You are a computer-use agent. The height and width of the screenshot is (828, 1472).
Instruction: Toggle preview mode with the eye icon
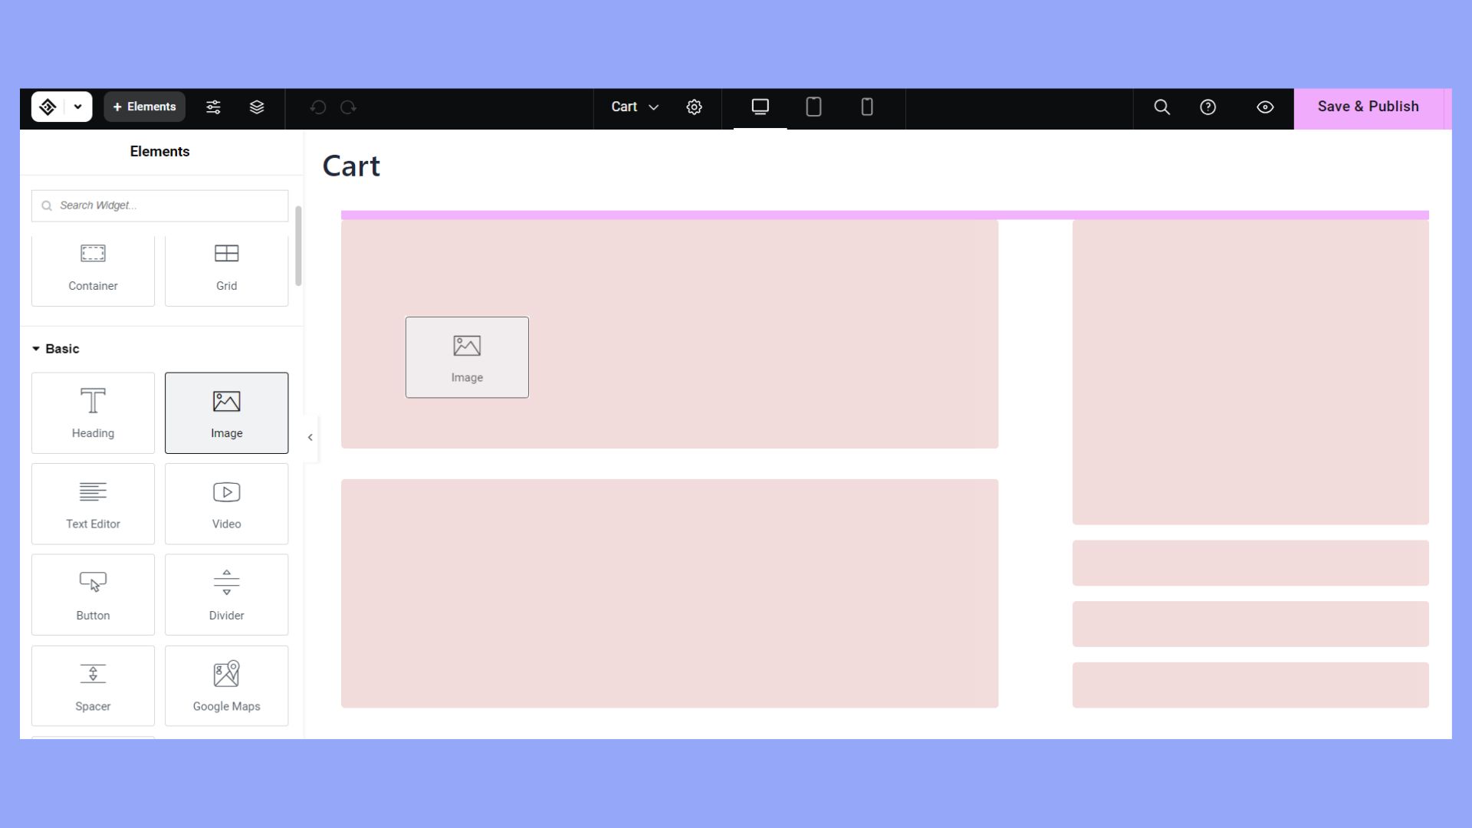click(x=1265, y=107)
